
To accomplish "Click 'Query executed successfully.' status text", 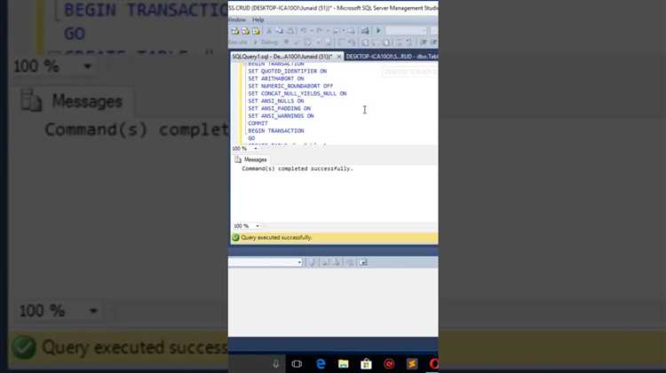I will coord(276,237).
